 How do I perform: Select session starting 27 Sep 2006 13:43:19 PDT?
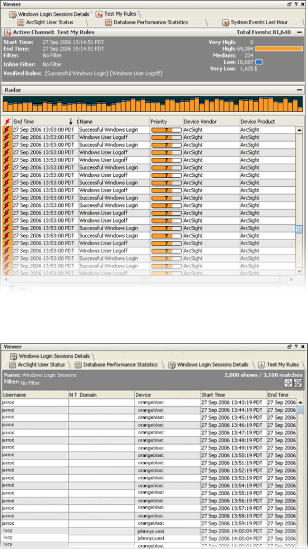coord(149,402)
